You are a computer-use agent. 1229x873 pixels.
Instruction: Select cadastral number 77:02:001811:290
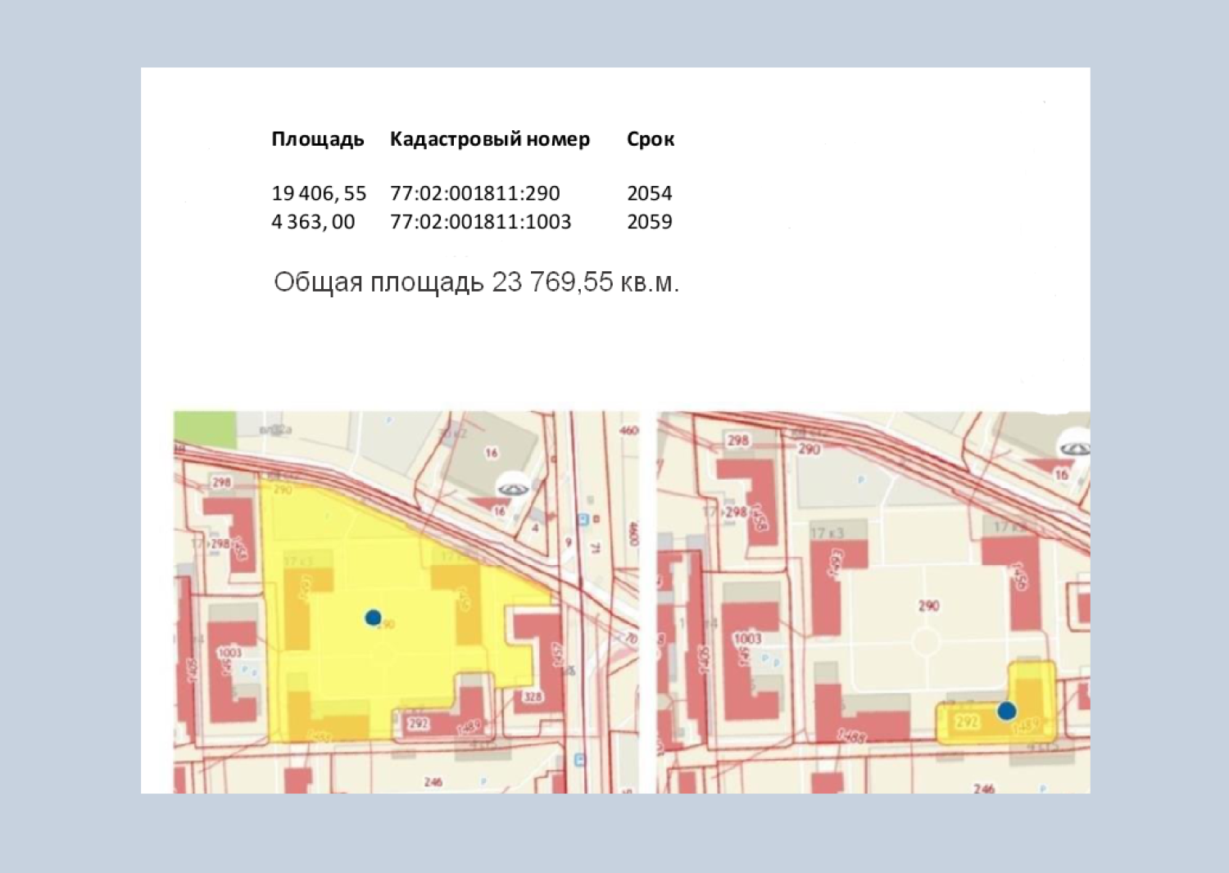point(474,193)
